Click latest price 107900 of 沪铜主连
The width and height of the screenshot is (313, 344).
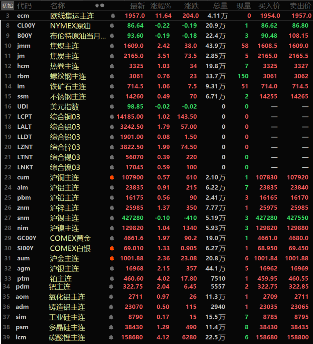pyautogui.click(x=133, y=177)
